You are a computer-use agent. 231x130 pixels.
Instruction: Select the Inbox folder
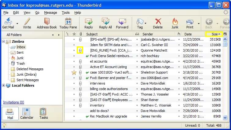point(21,47)
